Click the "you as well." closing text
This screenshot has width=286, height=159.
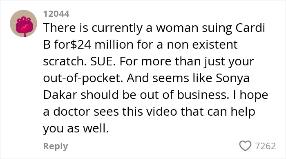[x=76, y=129]
